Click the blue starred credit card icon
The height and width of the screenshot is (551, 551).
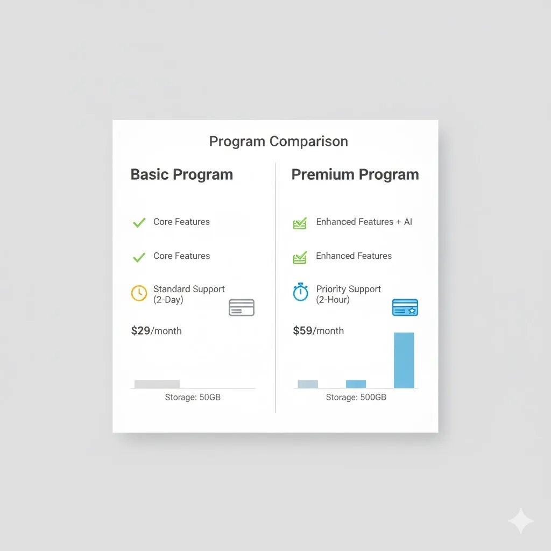(405, 308)
